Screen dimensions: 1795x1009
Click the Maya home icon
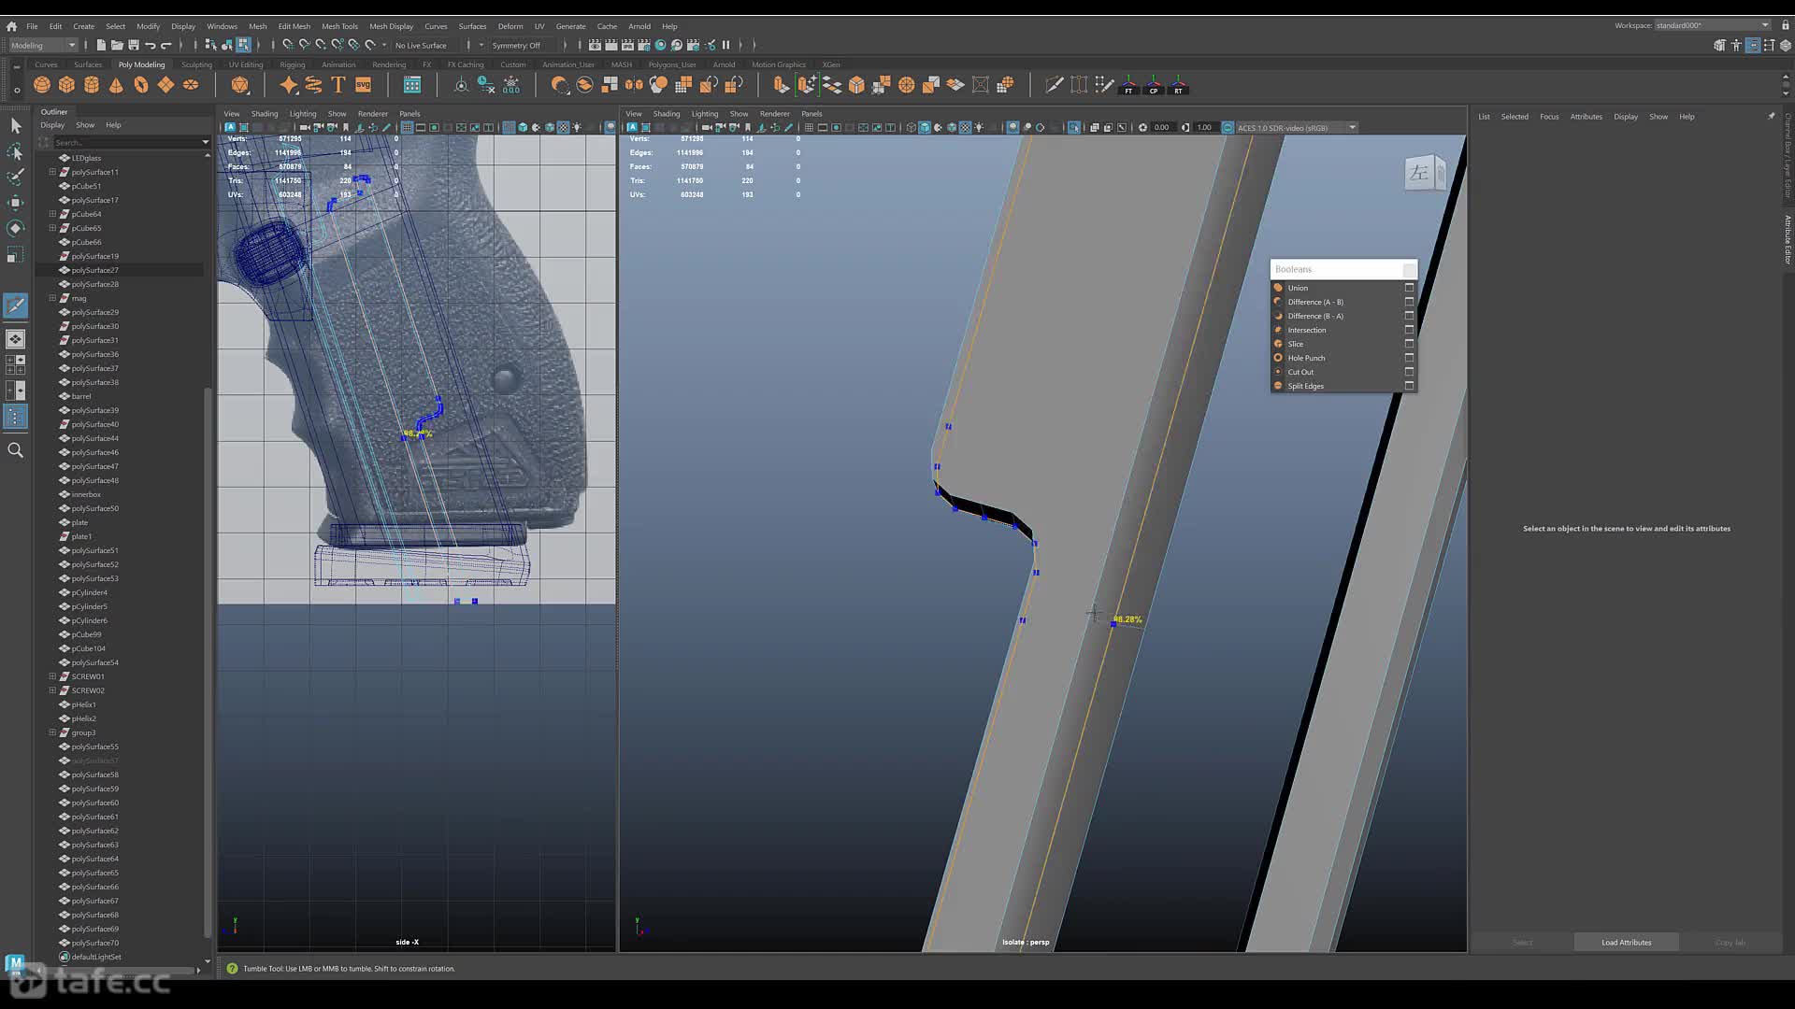(11, 26)
